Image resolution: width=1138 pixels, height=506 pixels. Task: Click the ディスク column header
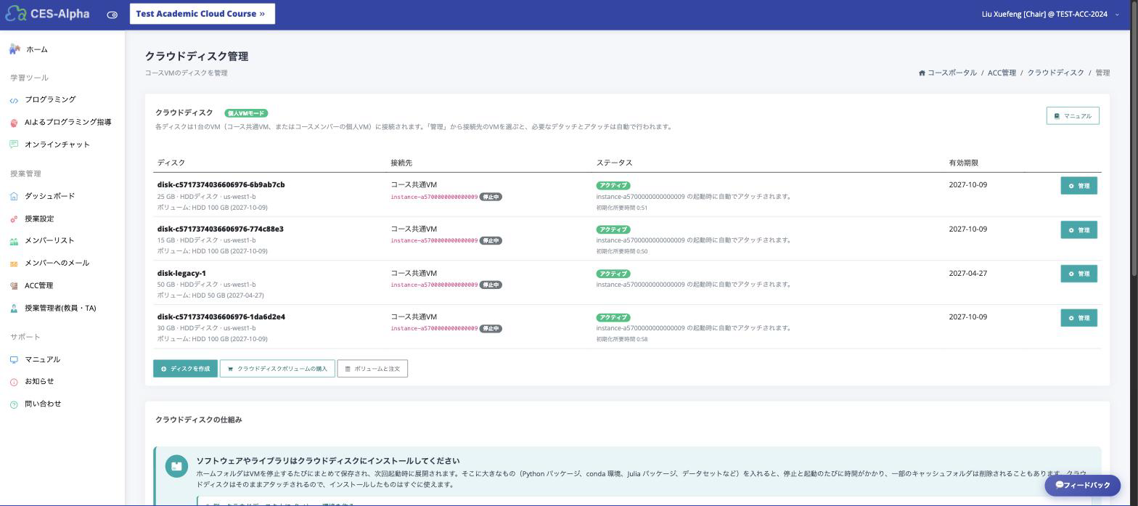pos(171,163)
